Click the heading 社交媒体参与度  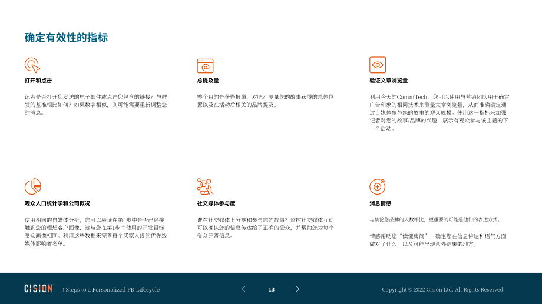pos(216,203)
